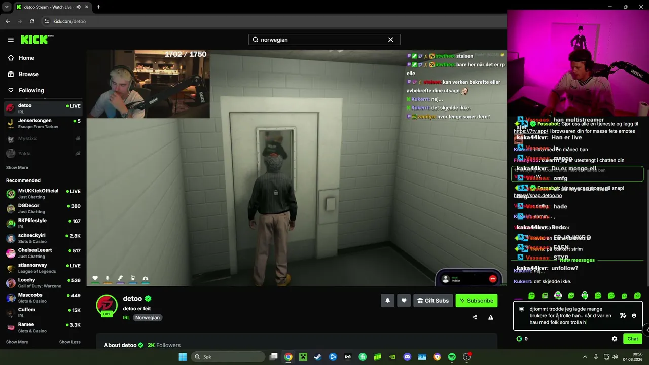Open Steam from the taskbar
649x365 pixels.
pos(317,357)
